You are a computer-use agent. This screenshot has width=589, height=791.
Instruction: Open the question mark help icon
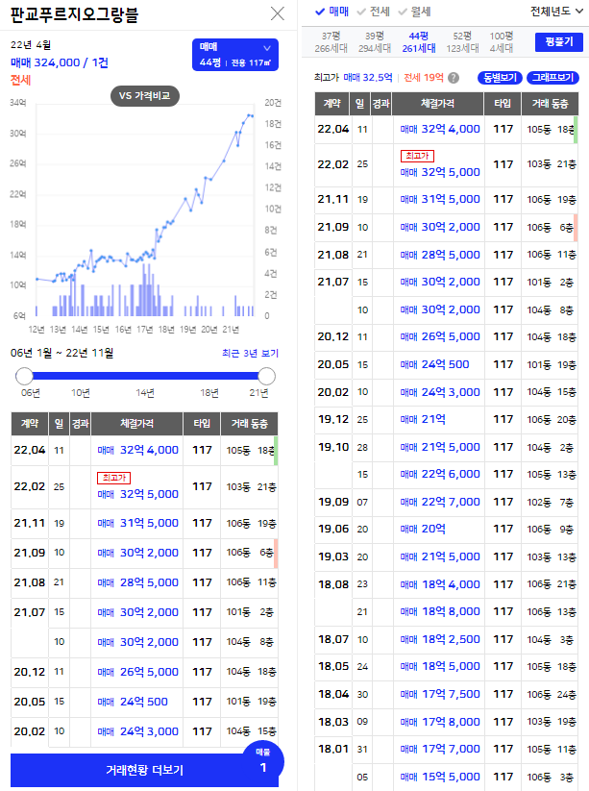tap(454, 78)
